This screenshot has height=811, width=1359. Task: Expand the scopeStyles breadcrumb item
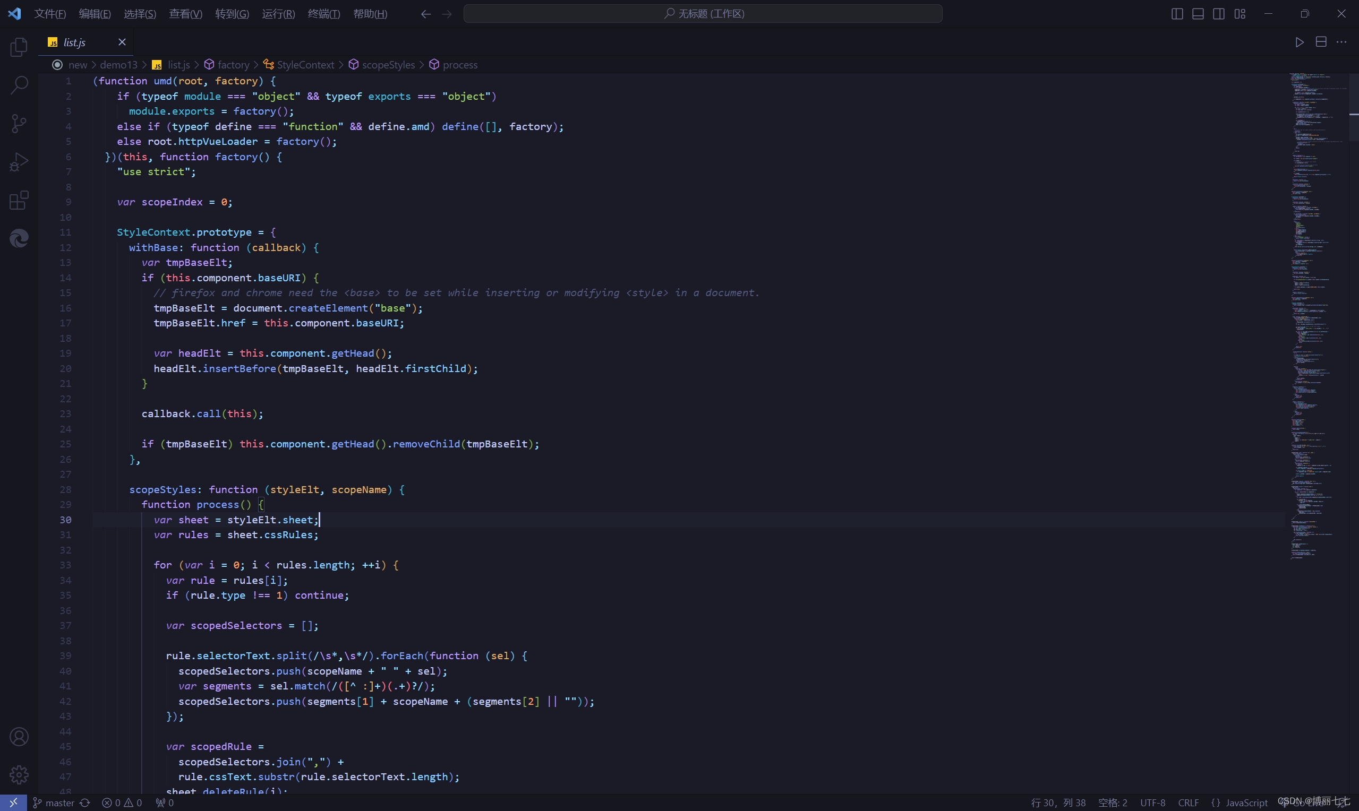[x=388, y=64]
